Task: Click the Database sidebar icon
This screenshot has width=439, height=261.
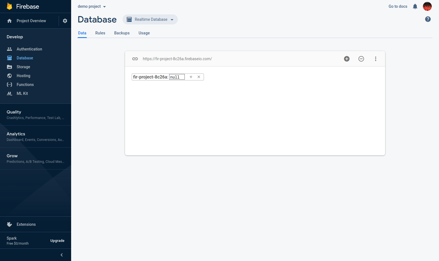Action: tap(9, 58)
